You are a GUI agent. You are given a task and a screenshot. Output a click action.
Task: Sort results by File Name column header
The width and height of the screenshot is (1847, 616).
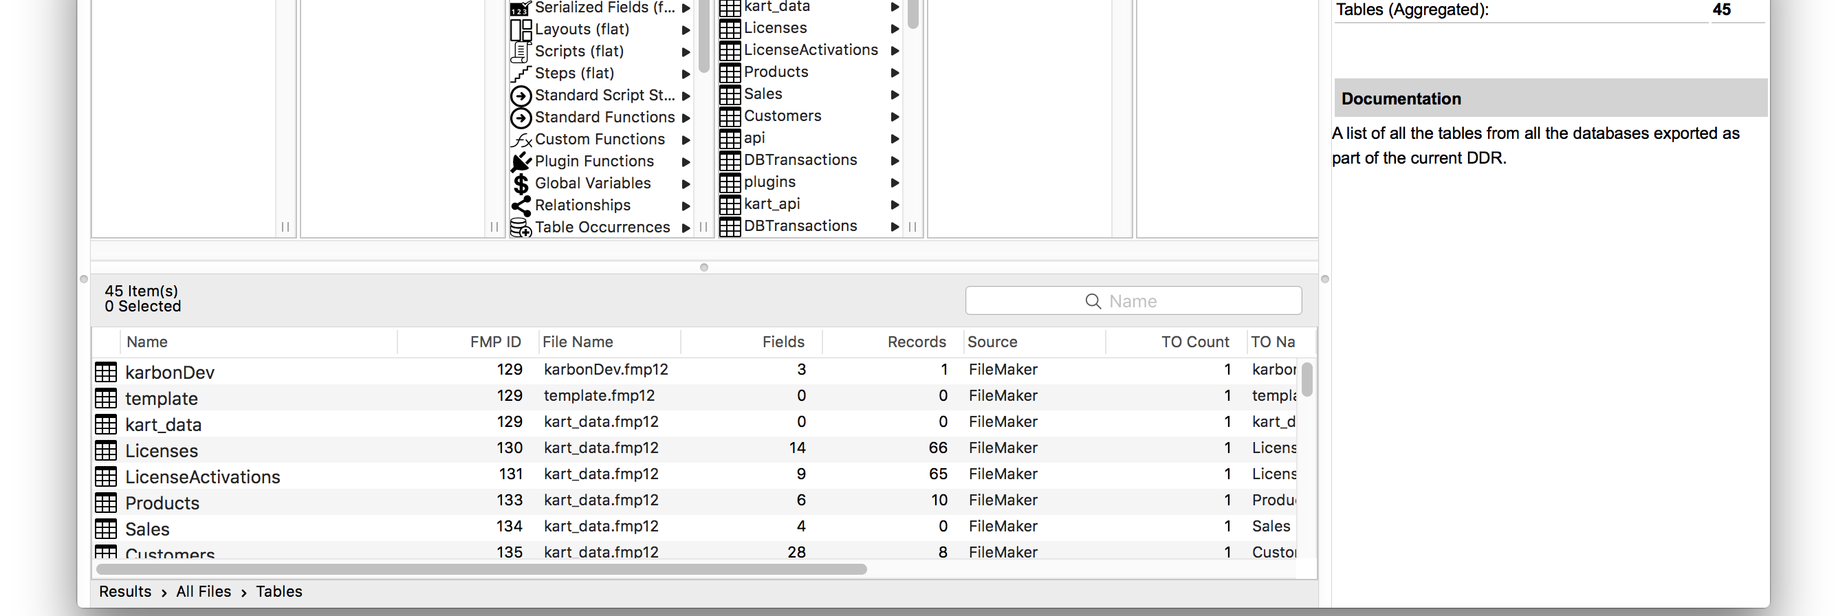click(609, 342)
